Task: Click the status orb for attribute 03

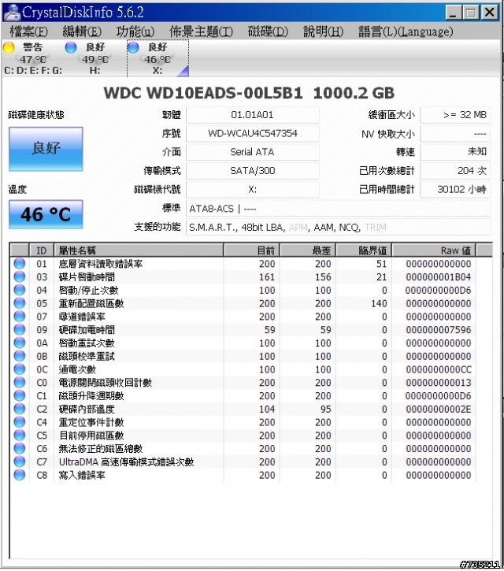Action: [20, 276]
